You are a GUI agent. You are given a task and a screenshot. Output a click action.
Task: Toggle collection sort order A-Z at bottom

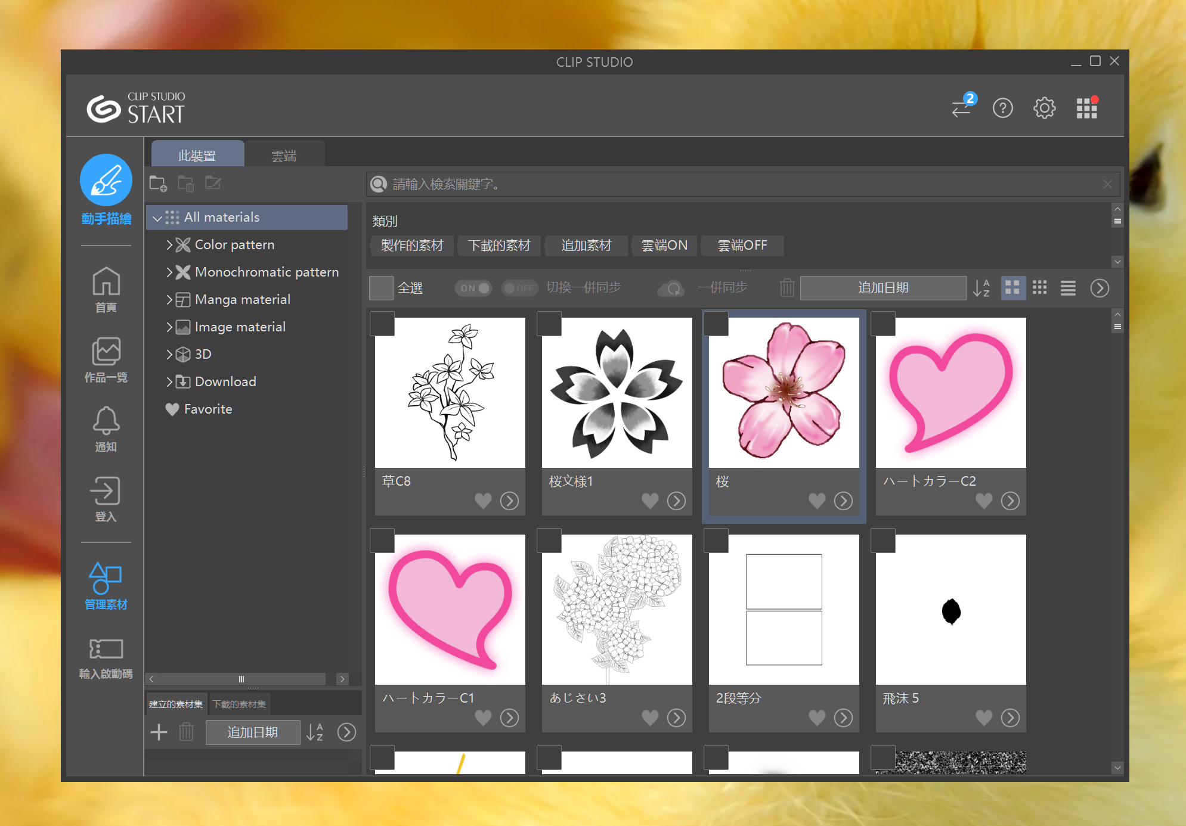pos(315,732)
